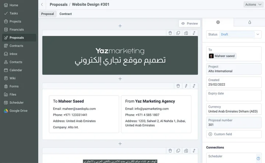Add block above the header banner
265x163 pixels.
click(x=120, y=26)
